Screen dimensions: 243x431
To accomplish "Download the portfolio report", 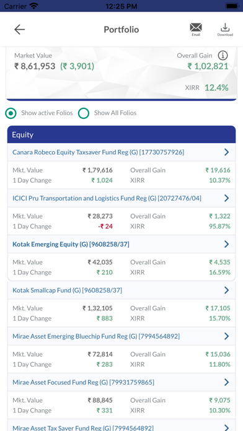I will tap(225, 29).
